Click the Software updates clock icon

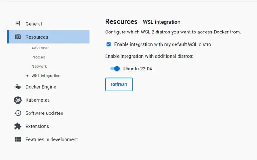pyautogui.click(x=18, y=113)
